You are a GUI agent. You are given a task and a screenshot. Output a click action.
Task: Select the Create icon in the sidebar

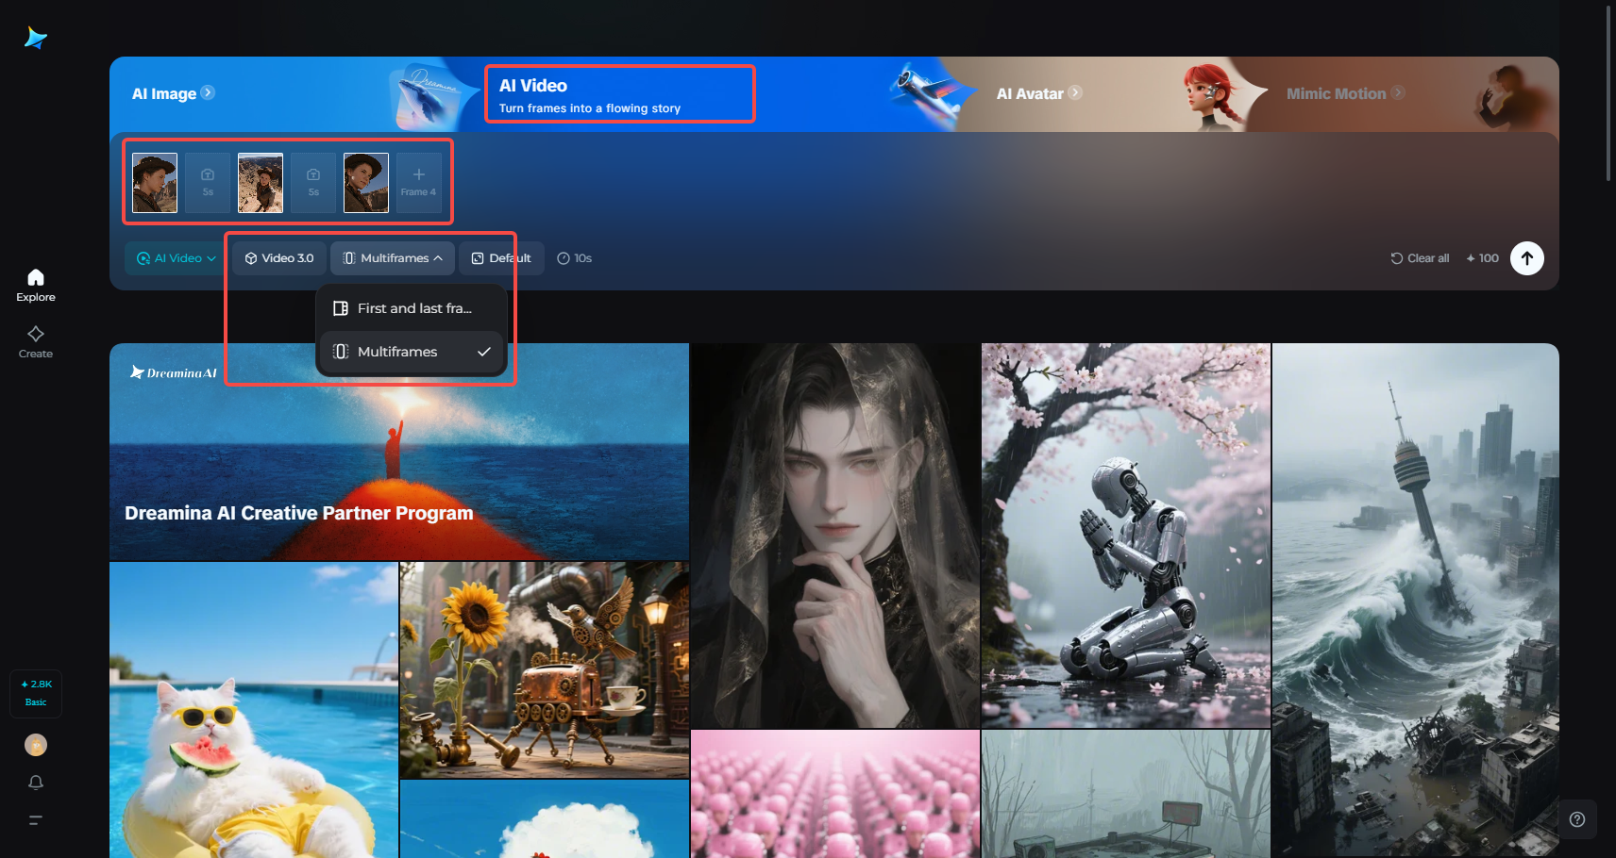[x=35, y=341]
